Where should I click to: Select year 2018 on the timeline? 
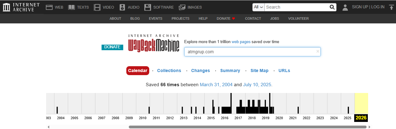(252, 118)
